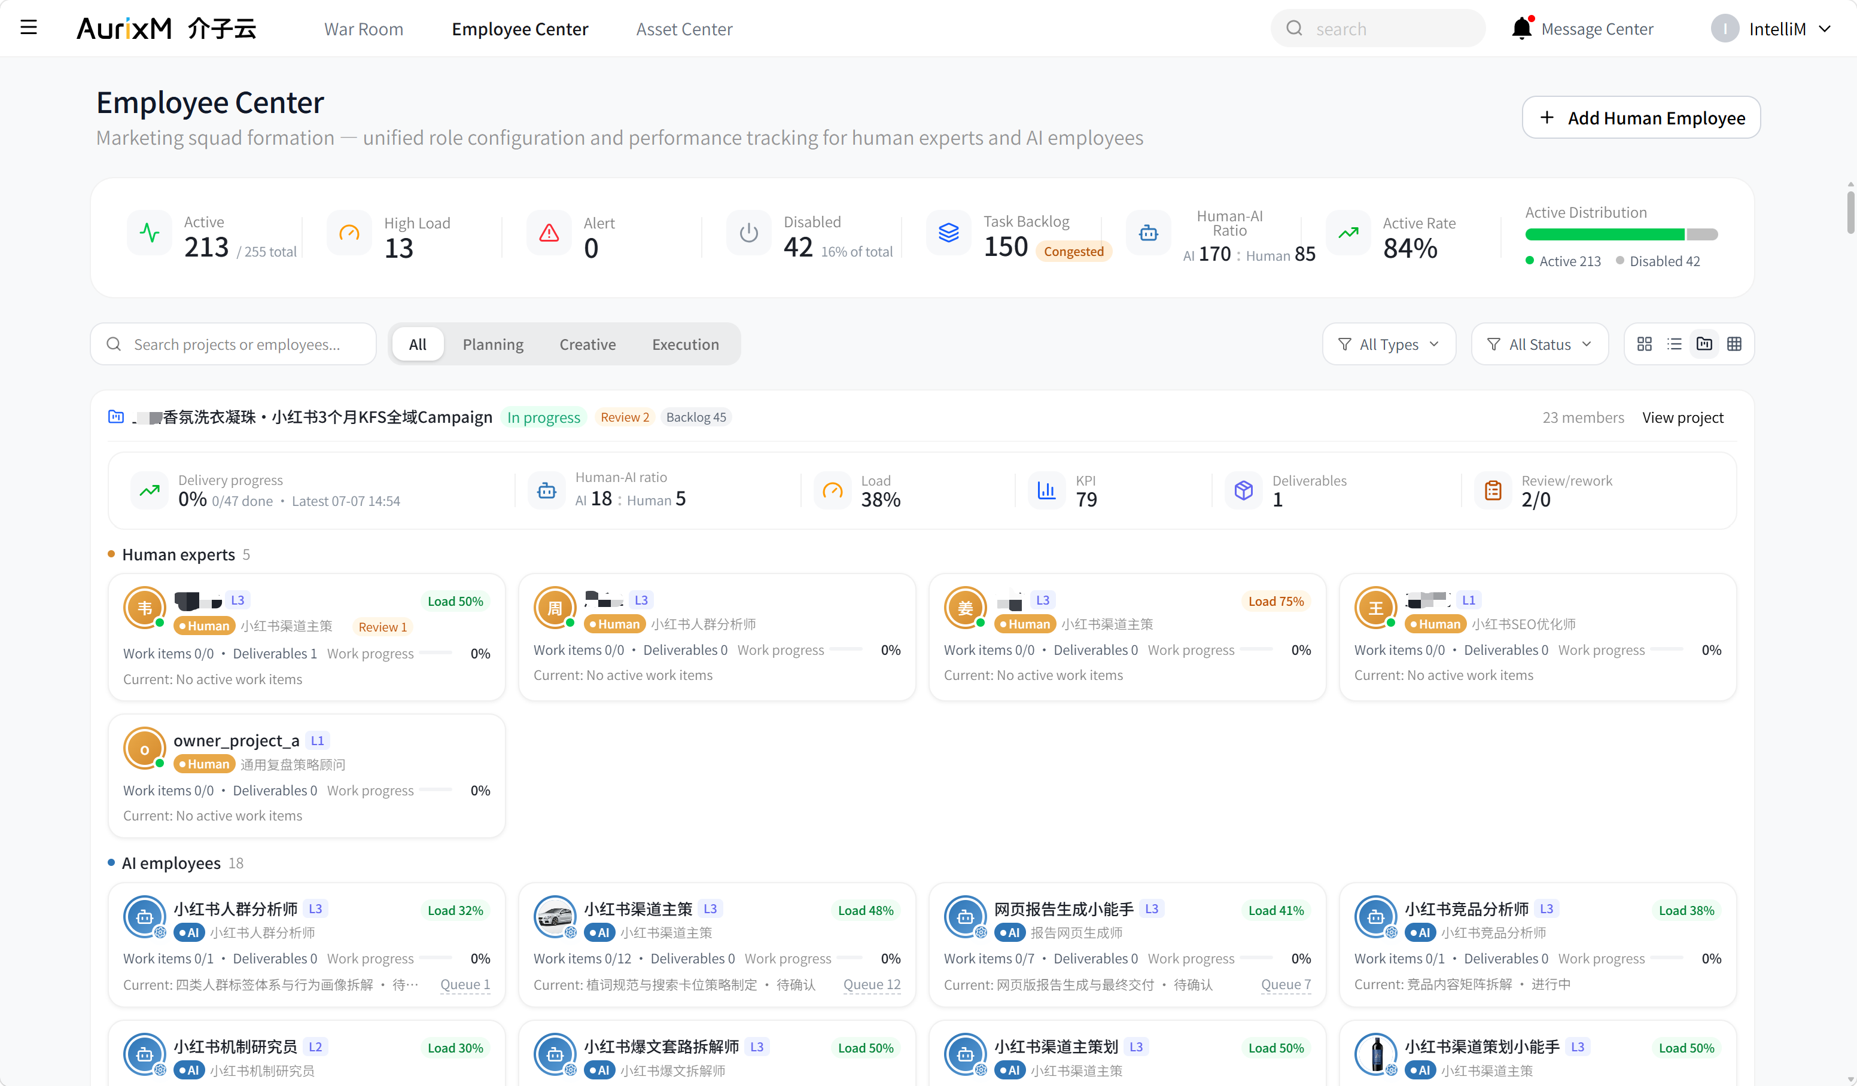Click the KPI bar chart icon
Image resolution: width=1857 pixels, height=1086 pixels.
pyautogui.click(x=1046, y=491)
